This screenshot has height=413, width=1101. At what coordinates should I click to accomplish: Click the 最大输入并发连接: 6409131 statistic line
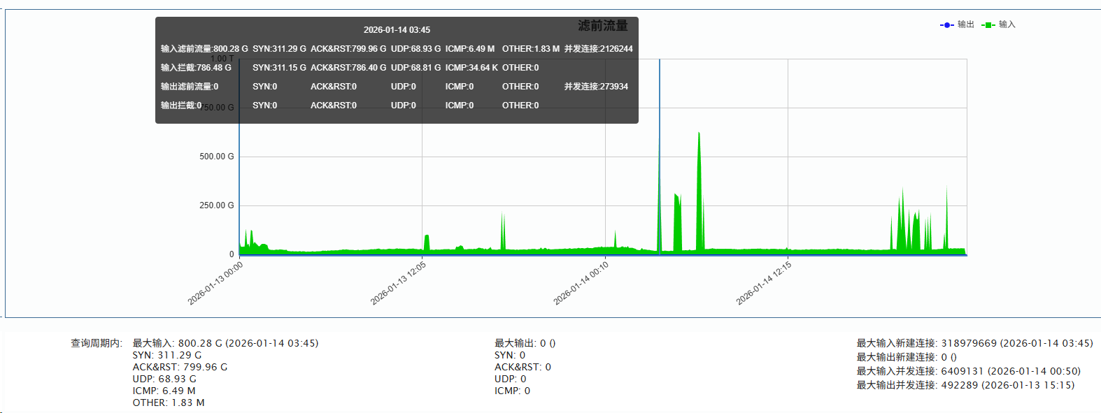968,371
